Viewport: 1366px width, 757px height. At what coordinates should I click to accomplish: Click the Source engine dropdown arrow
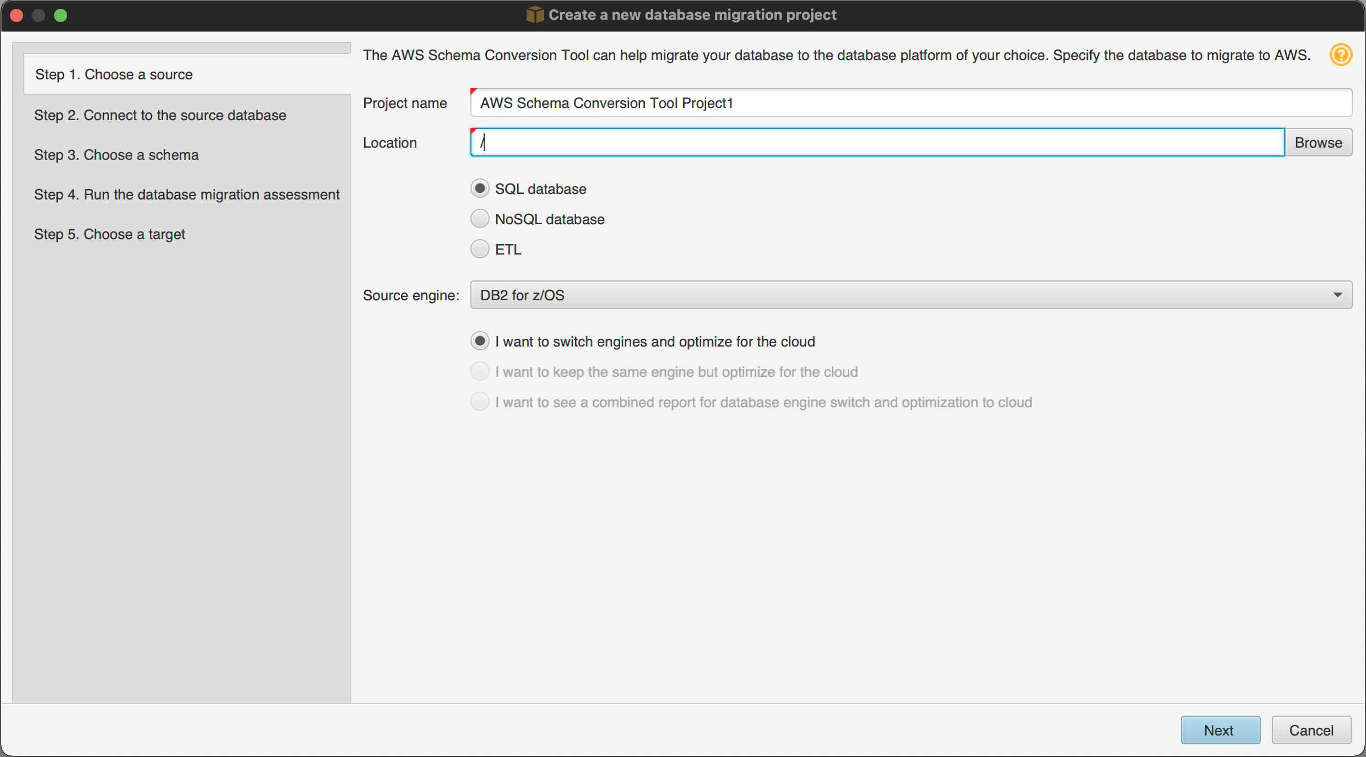coord(1337,295)
